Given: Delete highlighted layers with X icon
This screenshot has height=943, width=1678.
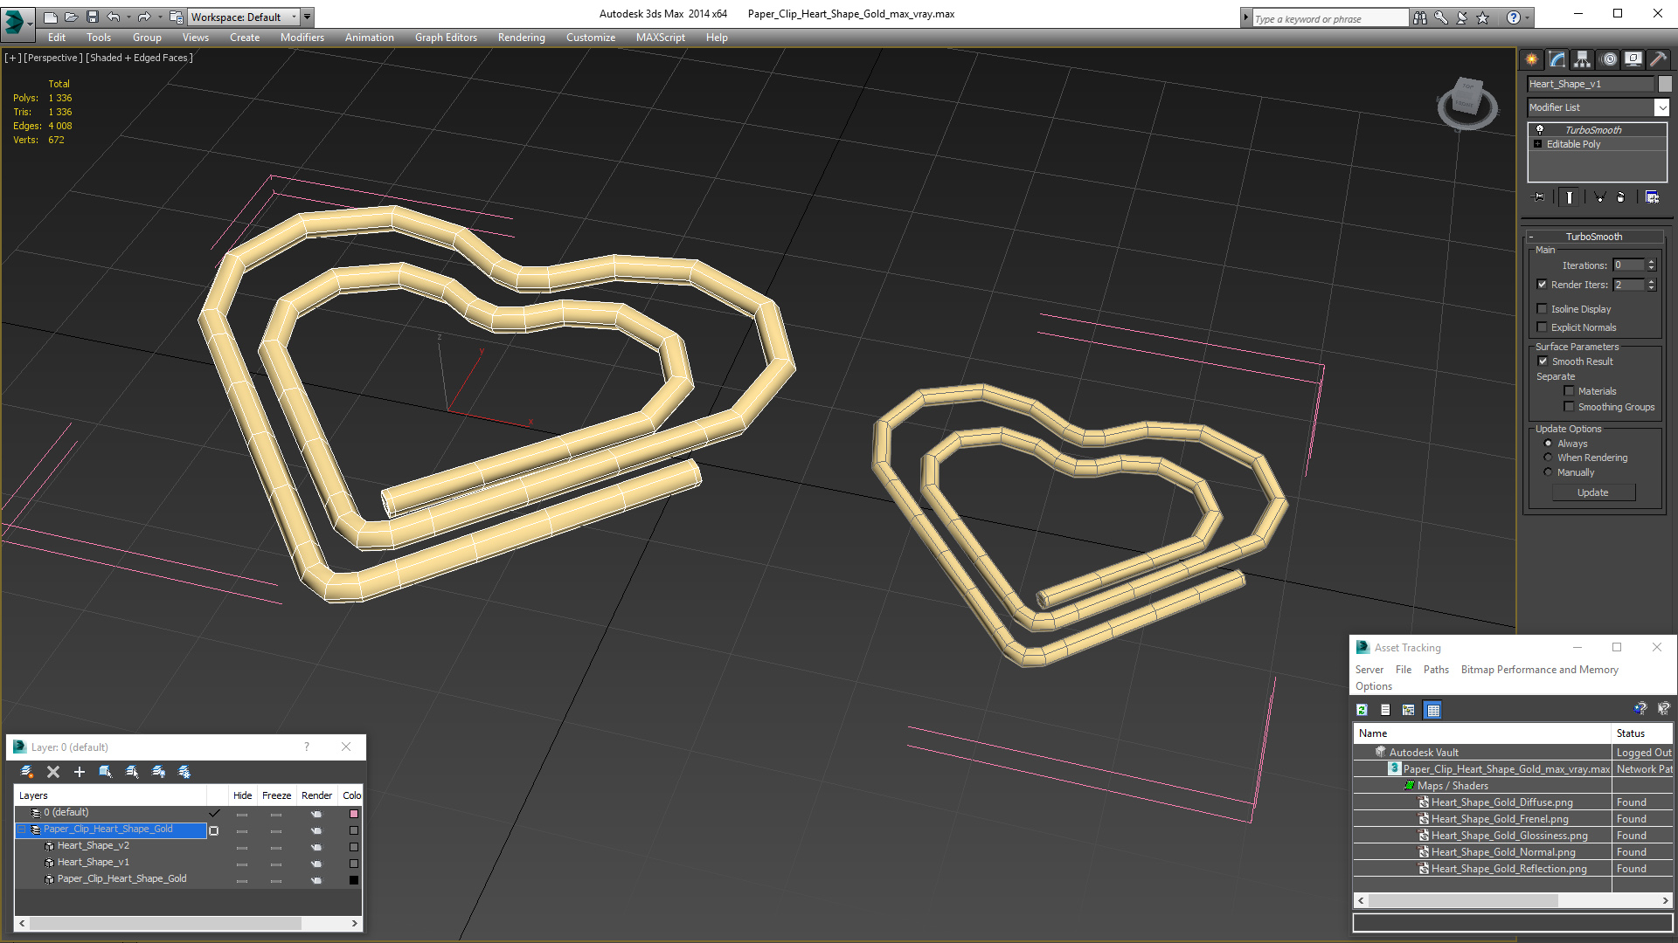Looking at the screenshot, I should click(53, 772).
